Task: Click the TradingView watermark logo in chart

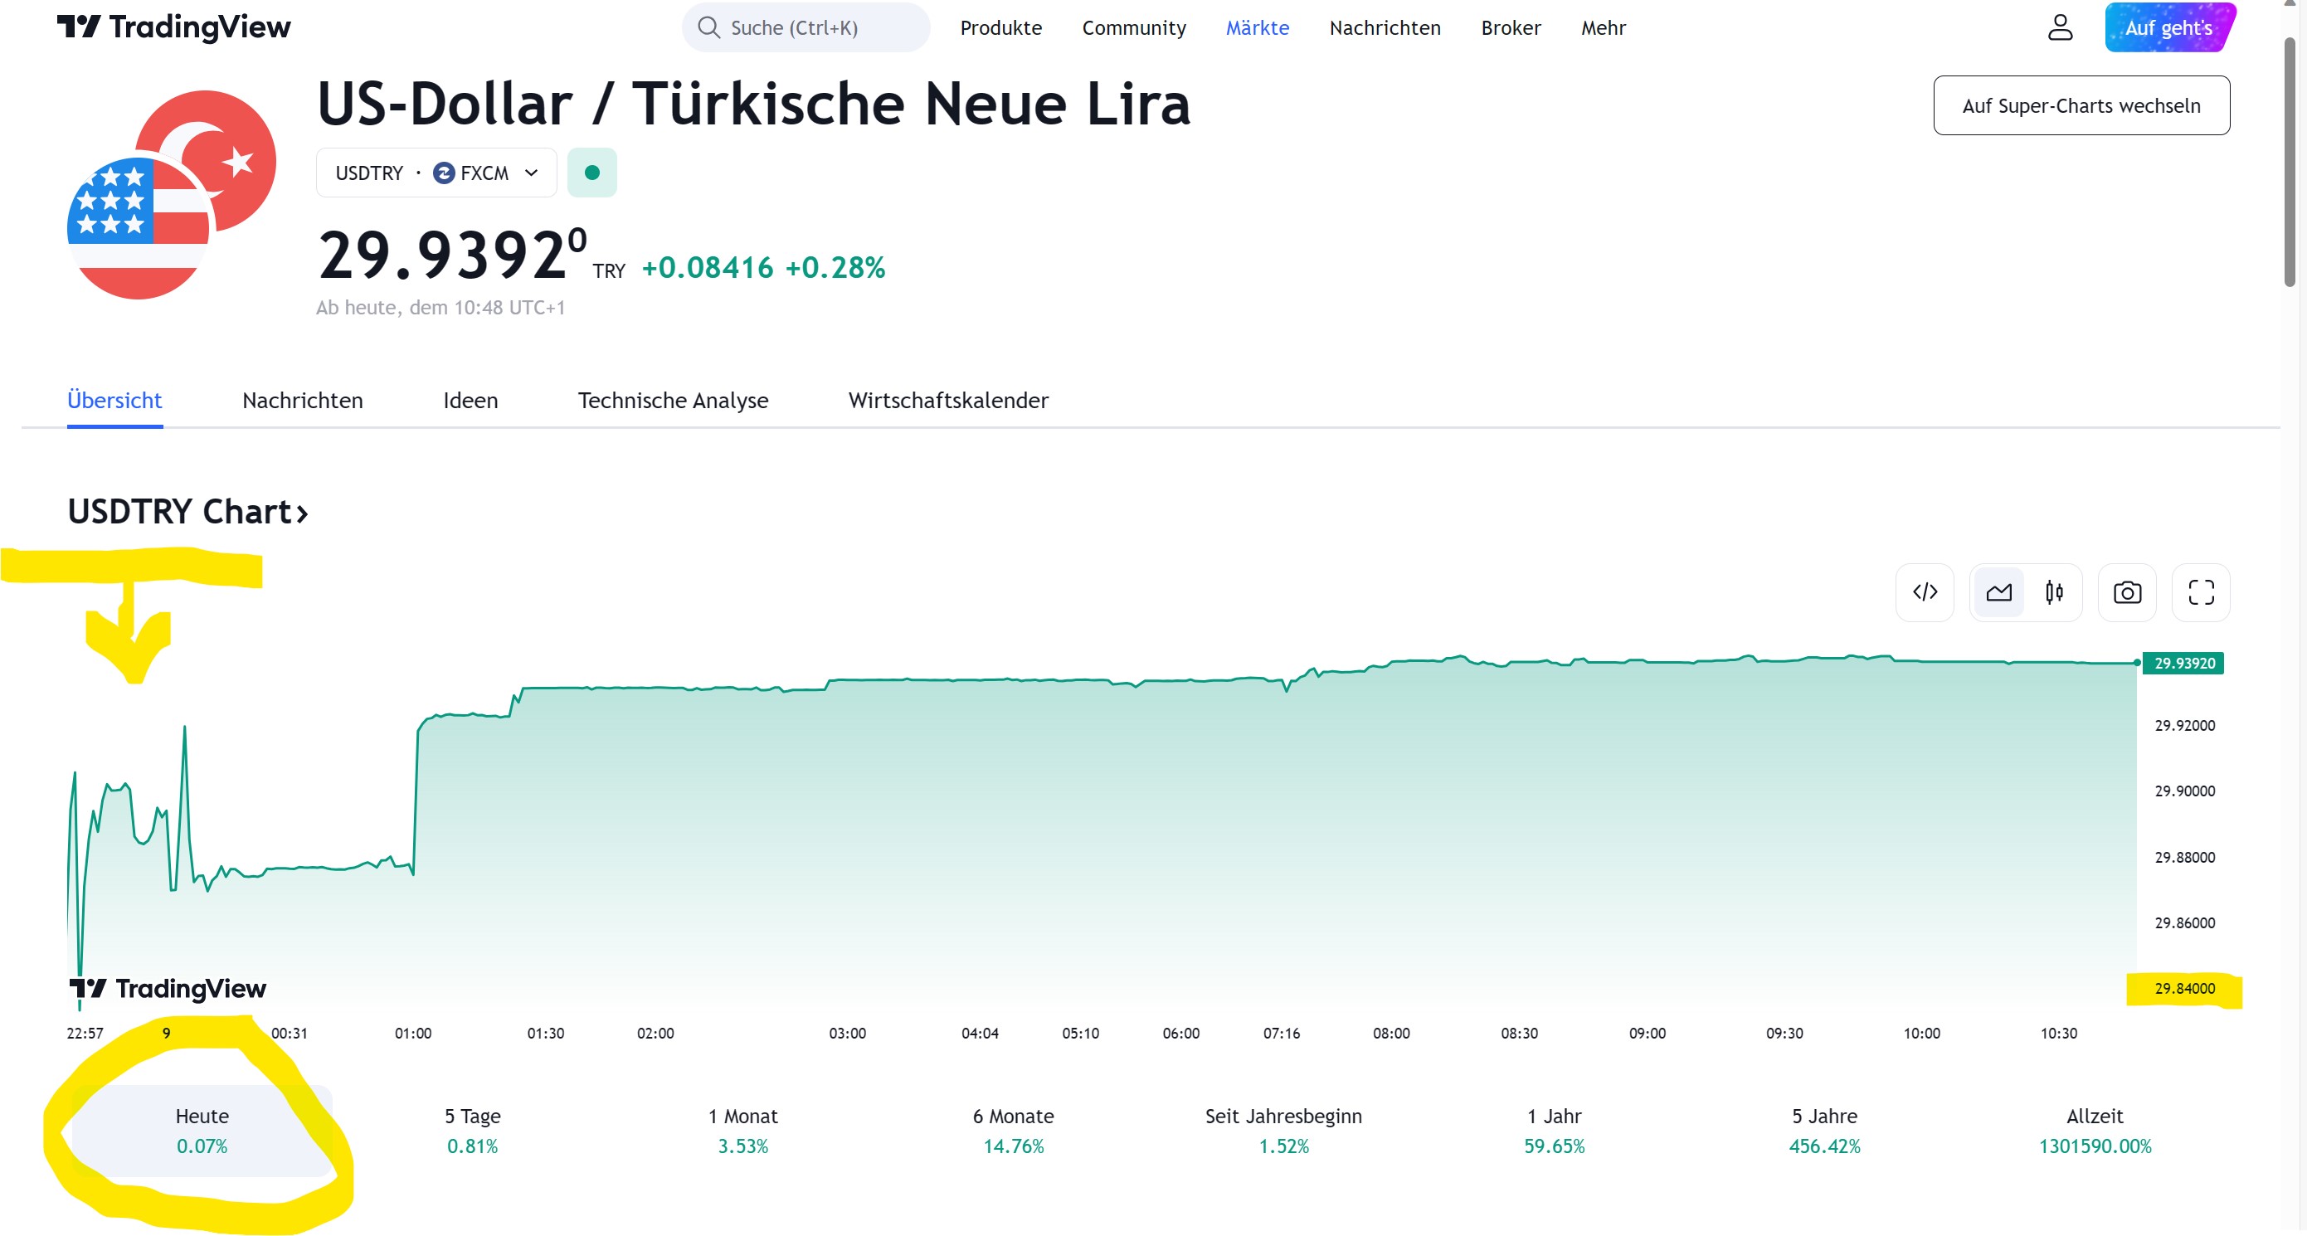Action: (x=168, y=988)
